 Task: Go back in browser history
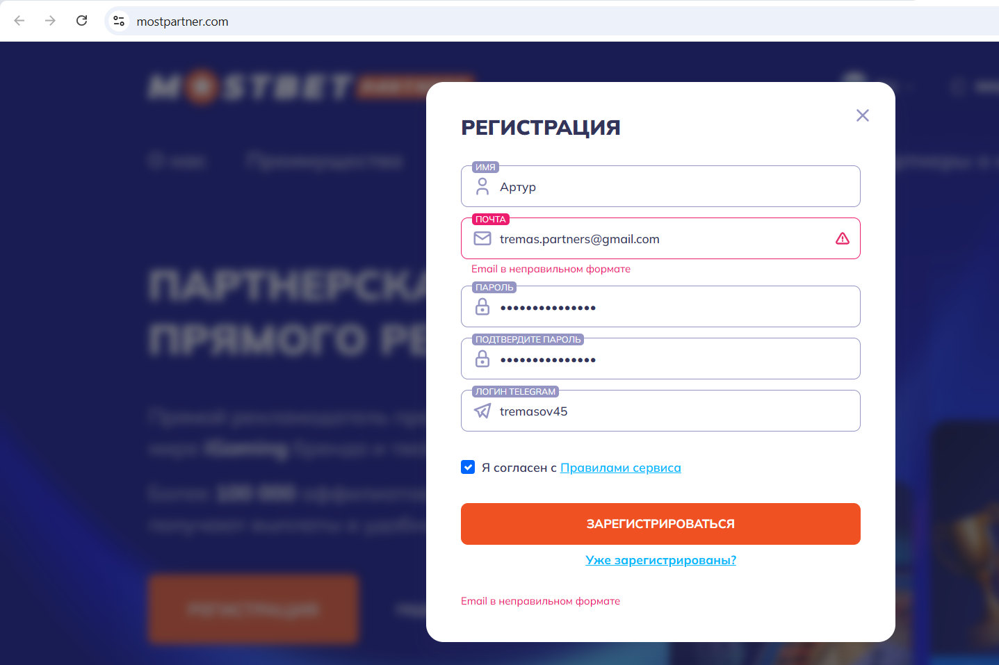[x=19, y=21]
